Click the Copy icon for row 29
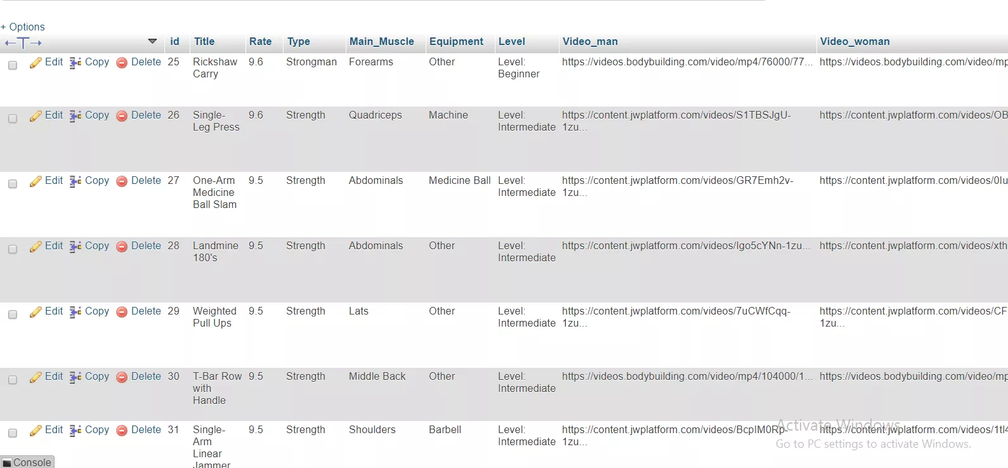The height and width of the screenshot is (468, 1008). (75, 311)
